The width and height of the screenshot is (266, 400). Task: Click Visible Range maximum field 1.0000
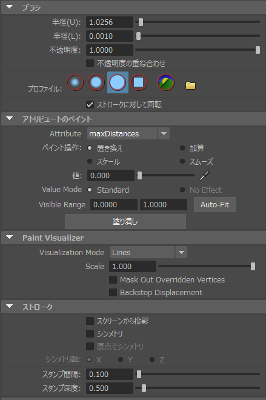(164, 205)
